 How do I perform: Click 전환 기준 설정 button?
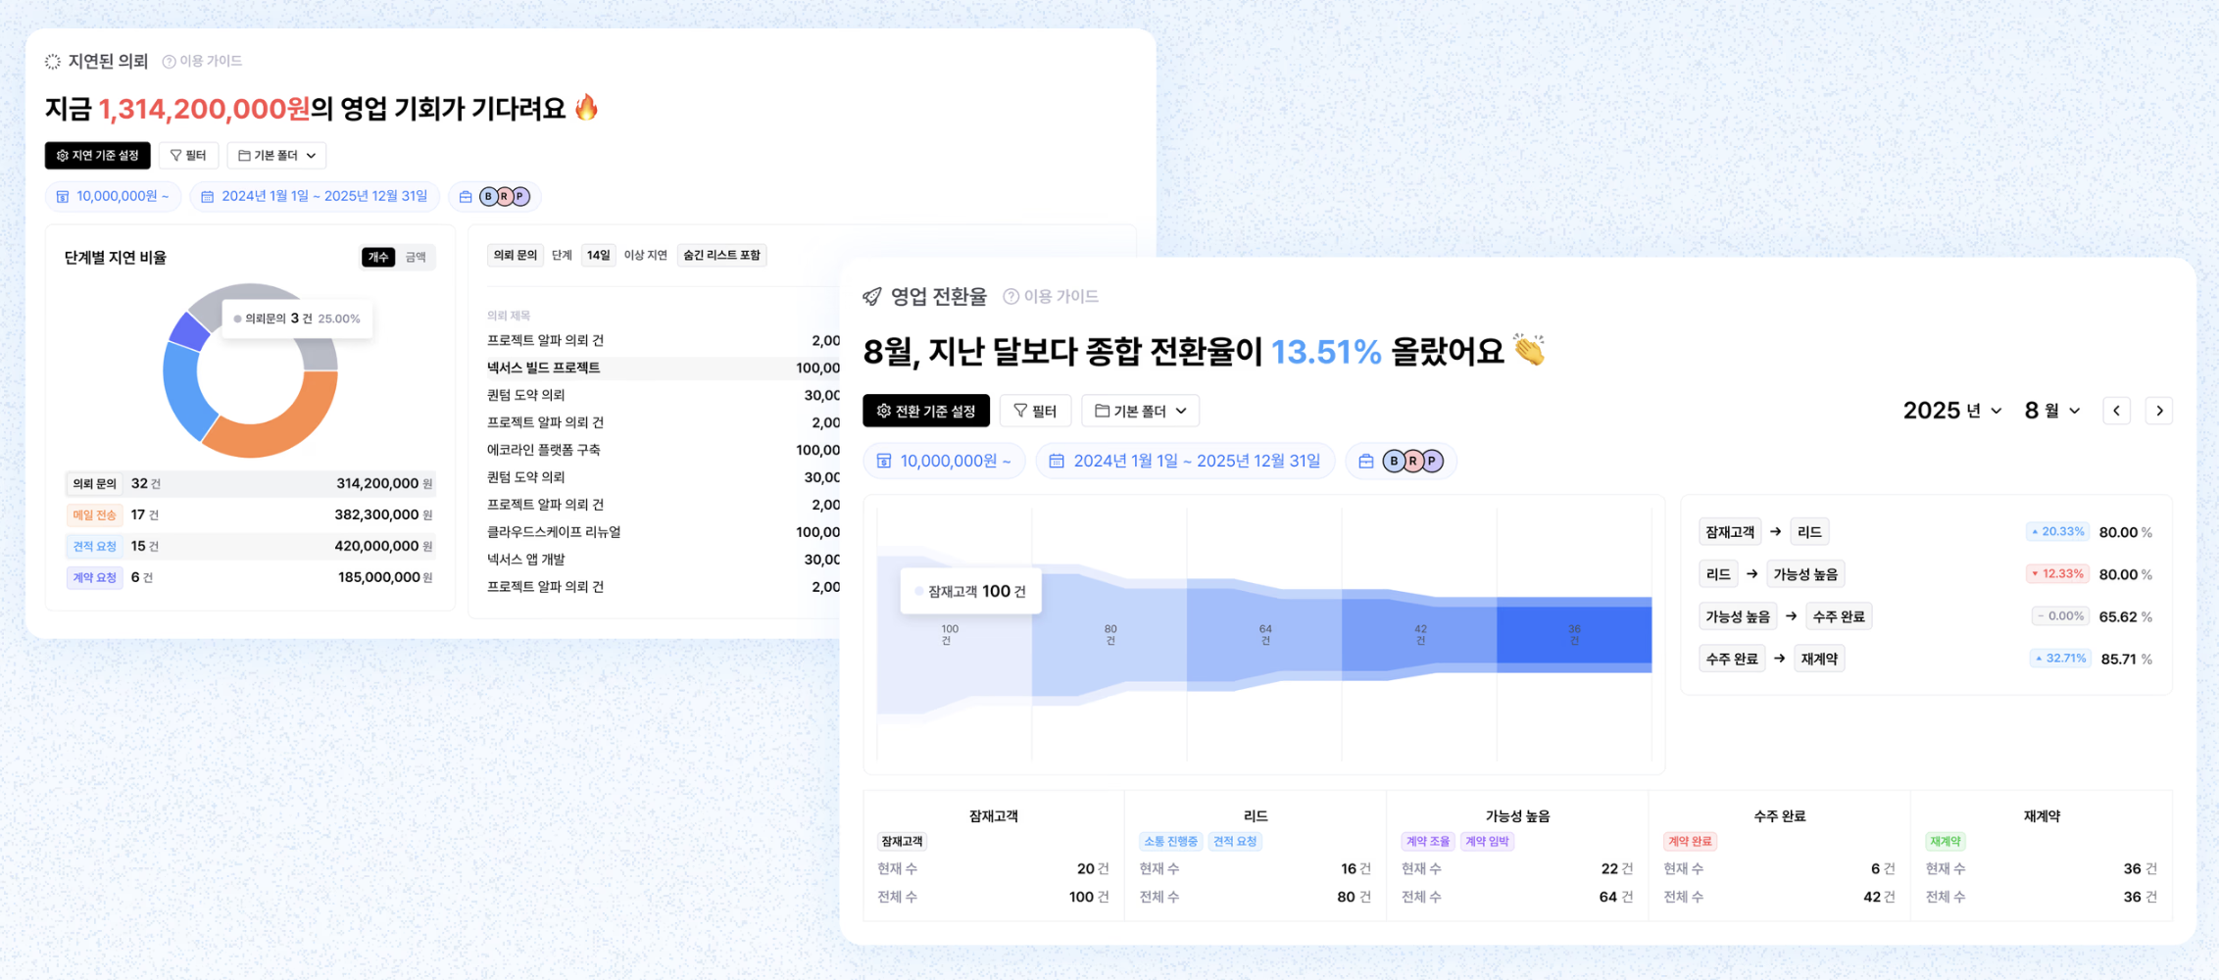click(x=925, y=411)
